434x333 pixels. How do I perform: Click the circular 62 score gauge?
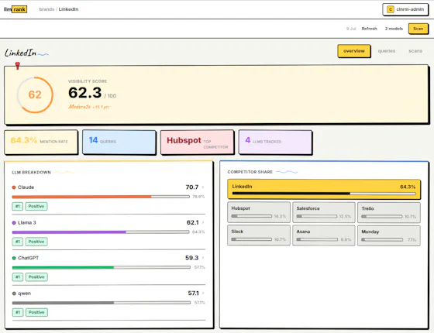35,94
